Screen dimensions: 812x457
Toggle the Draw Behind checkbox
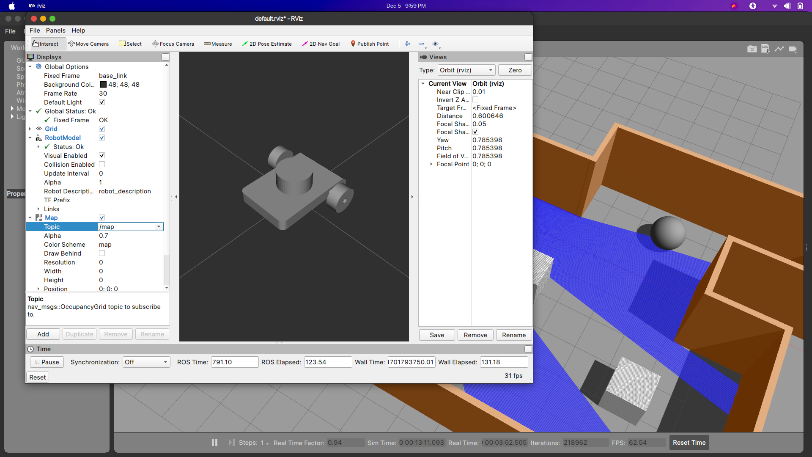[x=102, y=253]
